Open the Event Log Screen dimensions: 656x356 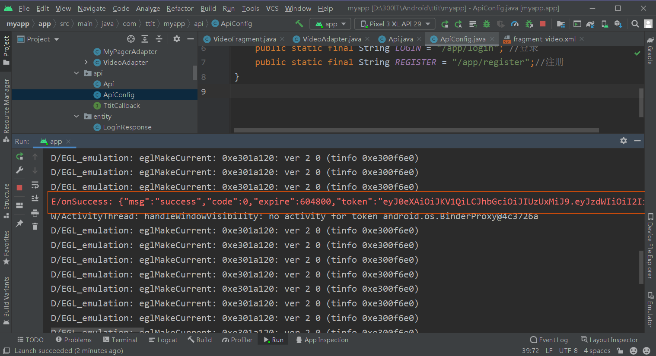[x=549, y=340]
